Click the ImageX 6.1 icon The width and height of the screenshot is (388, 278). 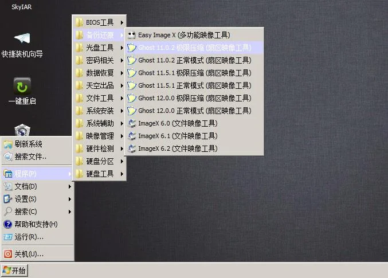pos(132,136)
